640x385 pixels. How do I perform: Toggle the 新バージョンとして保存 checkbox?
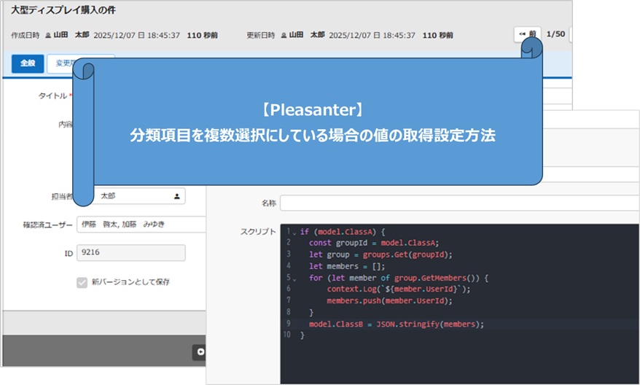click(82, 282)
